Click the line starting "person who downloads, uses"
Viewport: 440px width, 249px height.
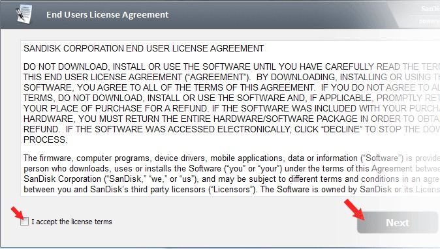232,169
